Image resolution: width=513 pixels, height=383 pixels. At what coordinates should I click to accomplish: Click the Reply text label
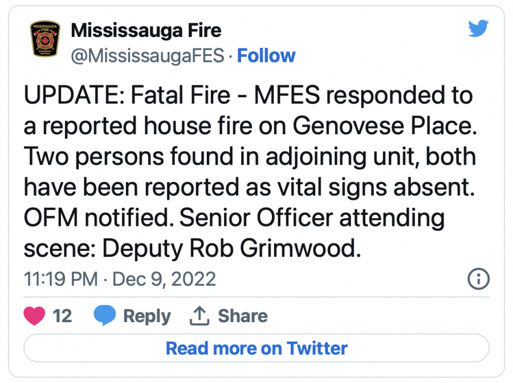(x=146, y=316)
